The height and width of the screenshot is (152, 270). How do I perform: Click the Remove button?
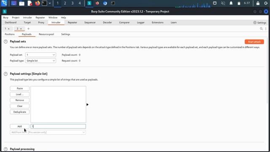tap(20, 100)
